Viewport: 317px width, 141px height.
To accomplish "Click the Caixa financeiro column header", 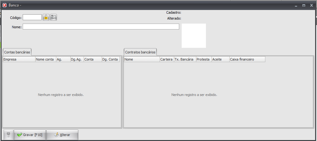I will pyautogui.click(x=247, y=59).
